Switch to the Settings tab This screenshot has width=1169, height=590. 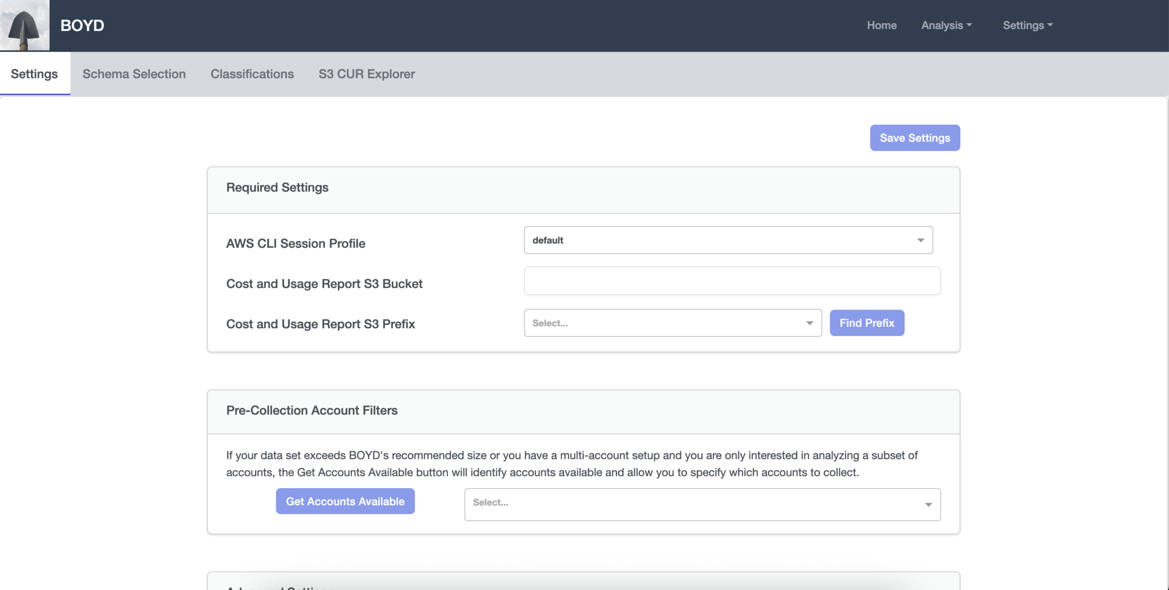[x=34, y=74]
